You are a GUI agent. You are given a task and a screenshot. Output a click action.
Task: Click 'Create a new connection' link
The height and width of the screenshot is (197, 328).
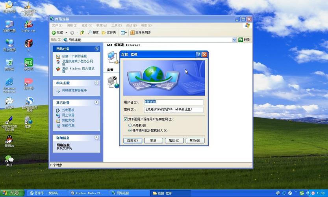click(x=74, y=56)
